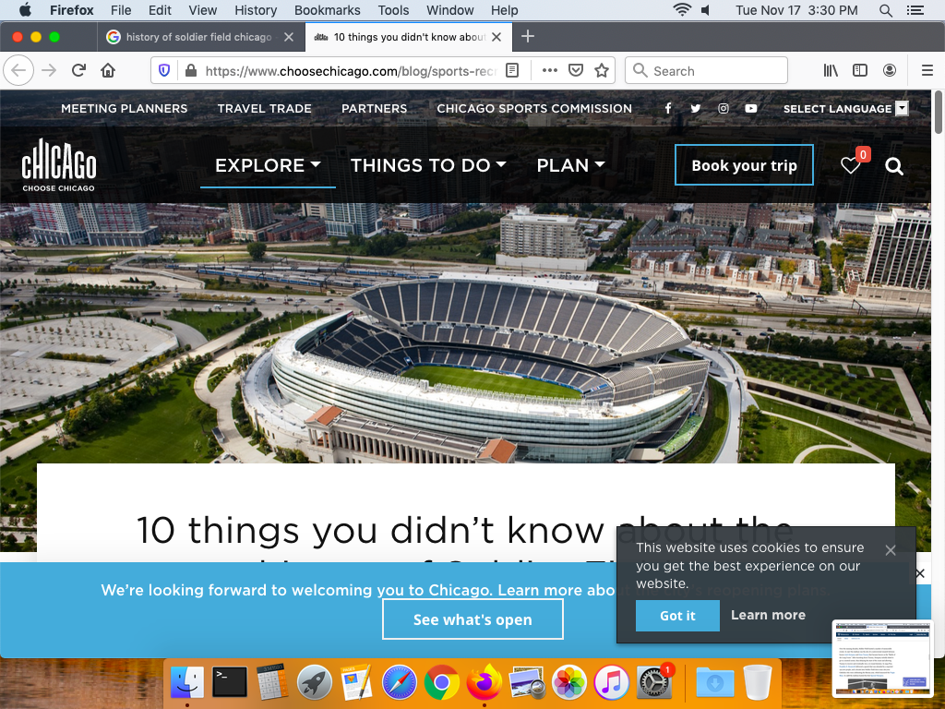The image size is (945, 709).
Task: Open the Instagram icon link
Action: (724, 108)
